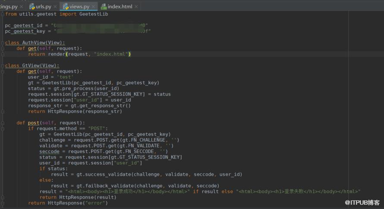This screenshot has width=384, height=209.
Task: Click the Python file icon on urls.py tab
Action: coord(32,6)
